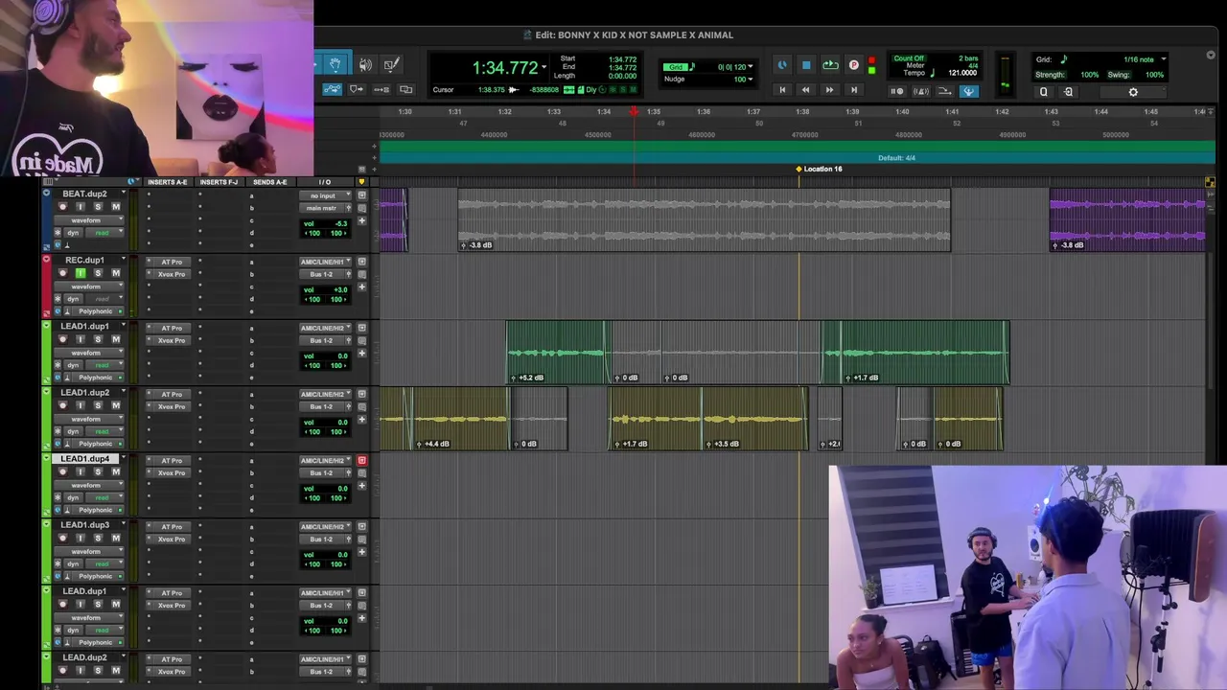Click Return to Zero in transport
The width and height of the screenshot is (1227, 690).
[x=782, y=90]
